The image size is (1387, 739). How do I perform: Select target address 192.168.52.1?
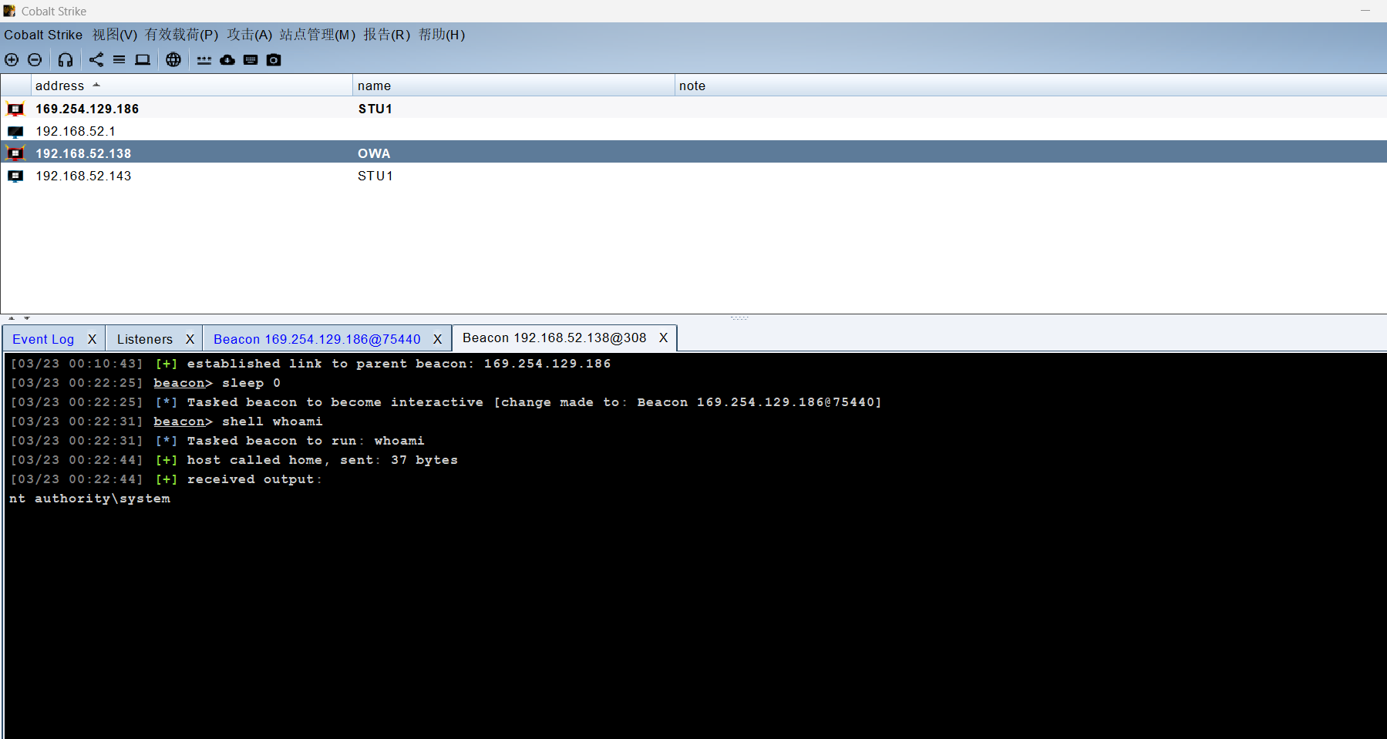coord(76,132)
